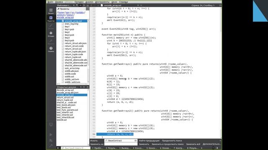Click Replace and continue search button
This screenshot has height=150, width=268.
(x=167, y=144)
